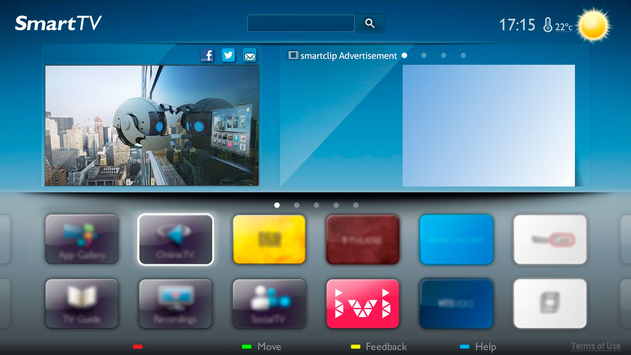
Task: Click the Terms of Use link
Action: (x=596, y=346)
